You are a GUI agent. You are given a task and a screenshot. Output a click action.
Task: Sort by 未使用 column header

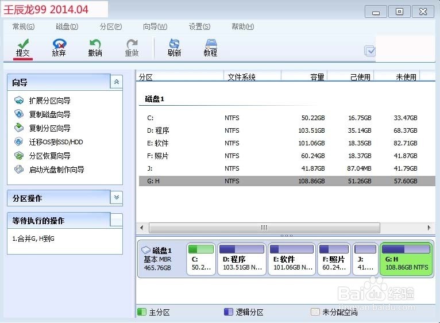click(x=397, y=76)
